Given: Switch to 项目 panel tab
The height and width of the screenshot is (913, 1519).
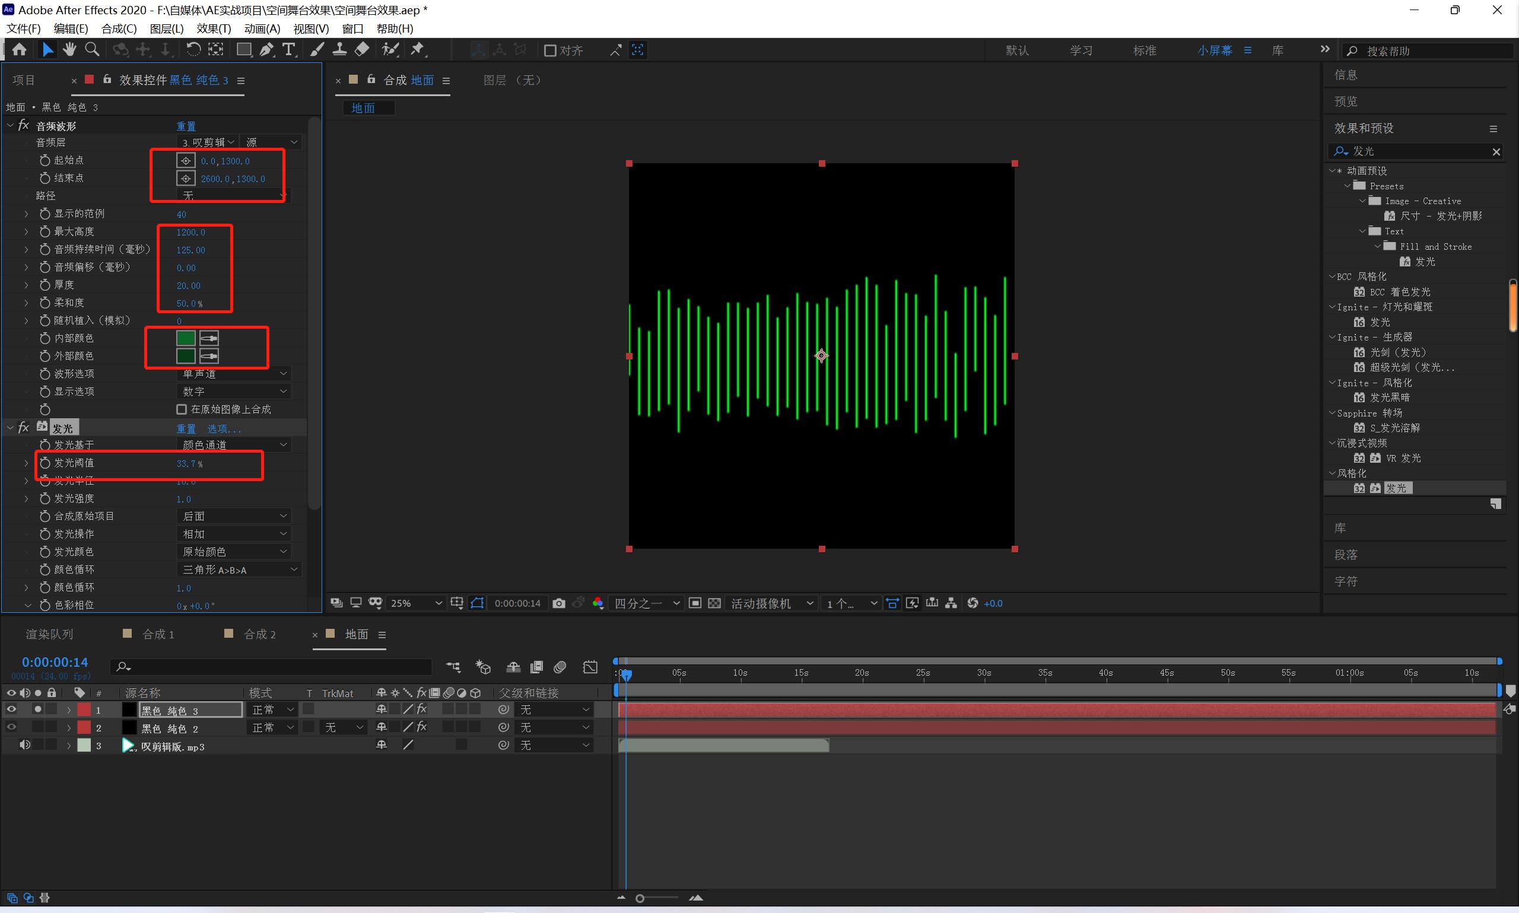Looking at the screenshot, I should point(24,80).
